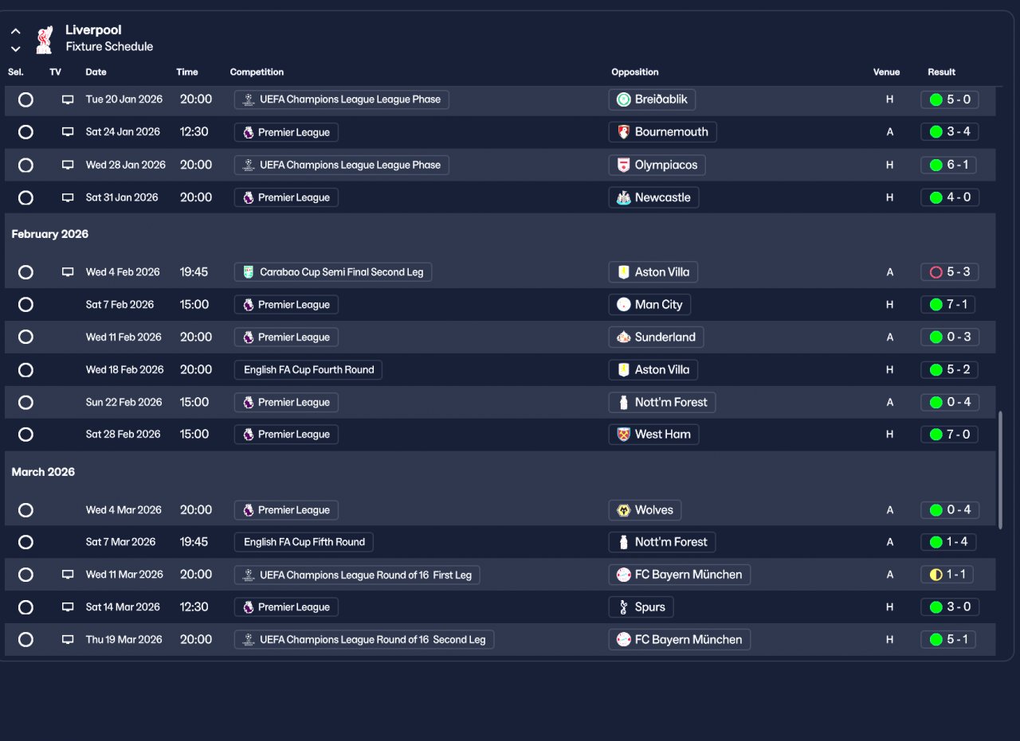Click the February 2026 month header
The height and width of the screenshot is (741, 1020).
[50, 234]
